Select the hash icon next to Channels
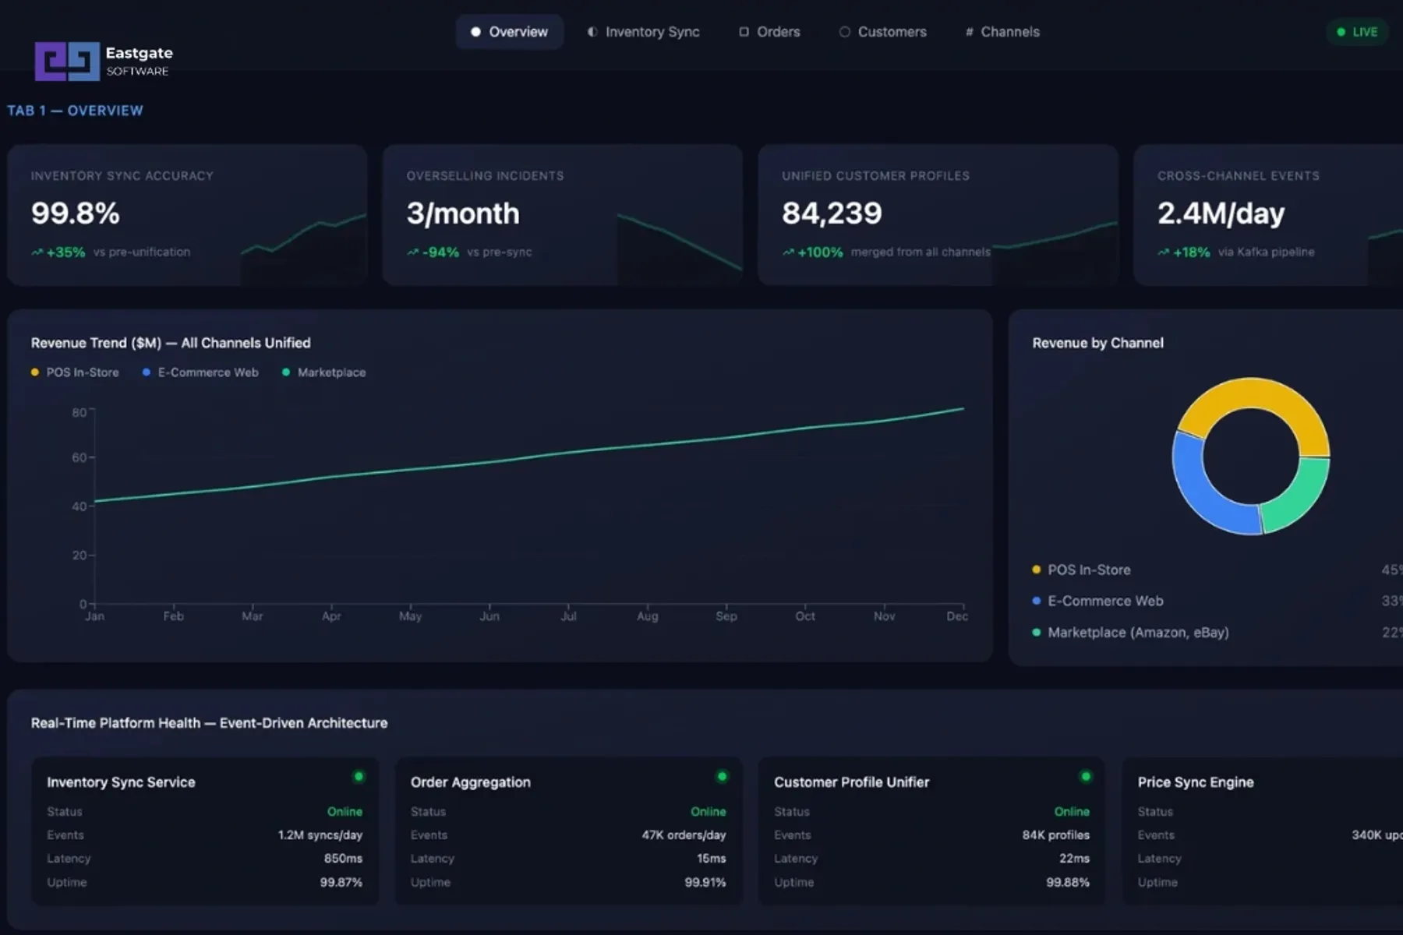The width and height of the screenshot is (1403, 935). 968,32
